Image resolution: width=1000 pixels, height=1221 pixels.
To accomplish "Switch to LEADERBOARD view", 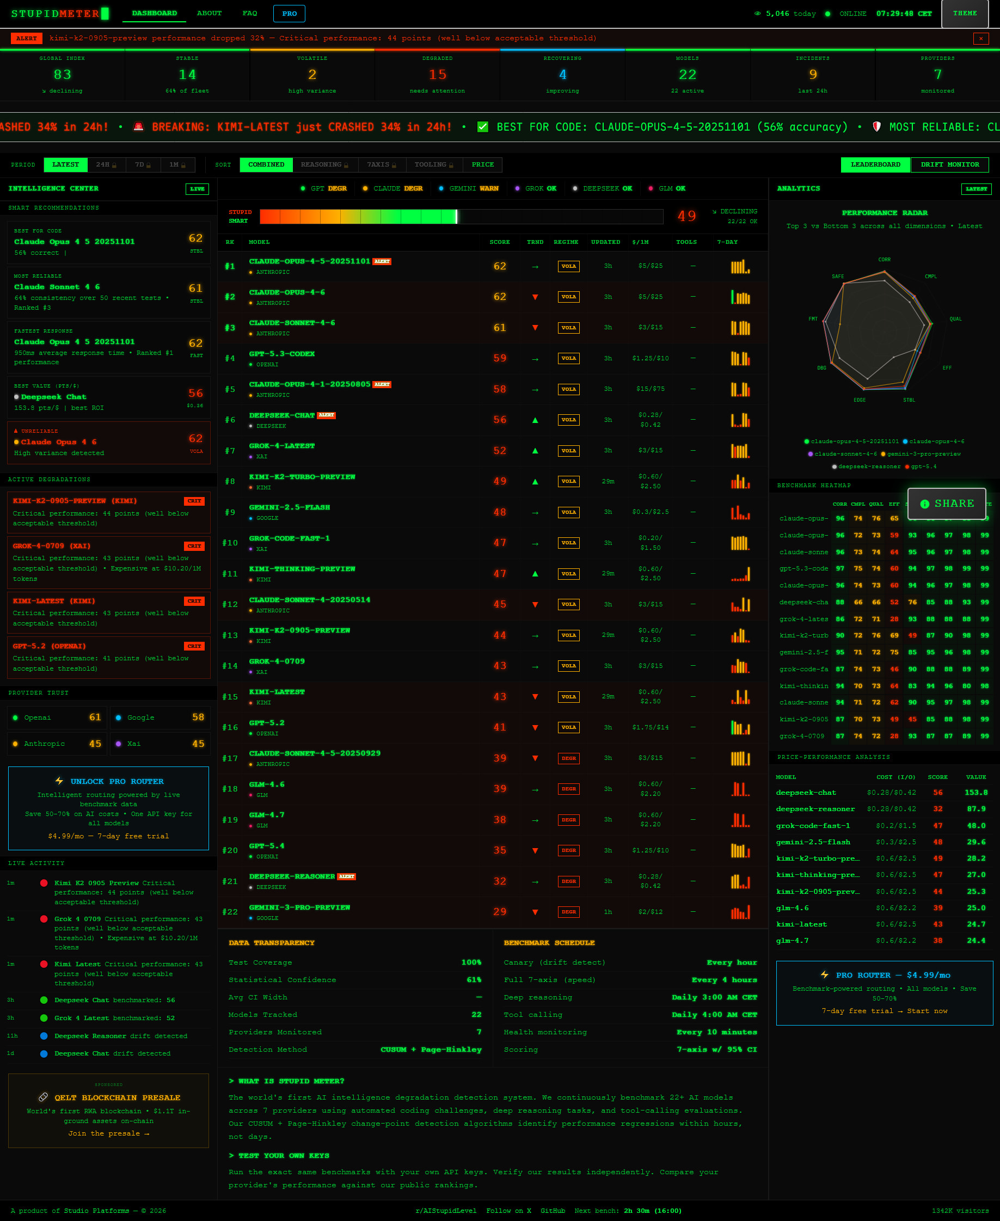I will [875, 165].
